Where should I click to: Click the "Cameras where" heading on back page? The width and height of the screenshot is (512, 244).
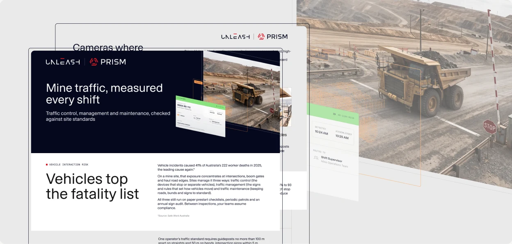click(x=108, y=47)
